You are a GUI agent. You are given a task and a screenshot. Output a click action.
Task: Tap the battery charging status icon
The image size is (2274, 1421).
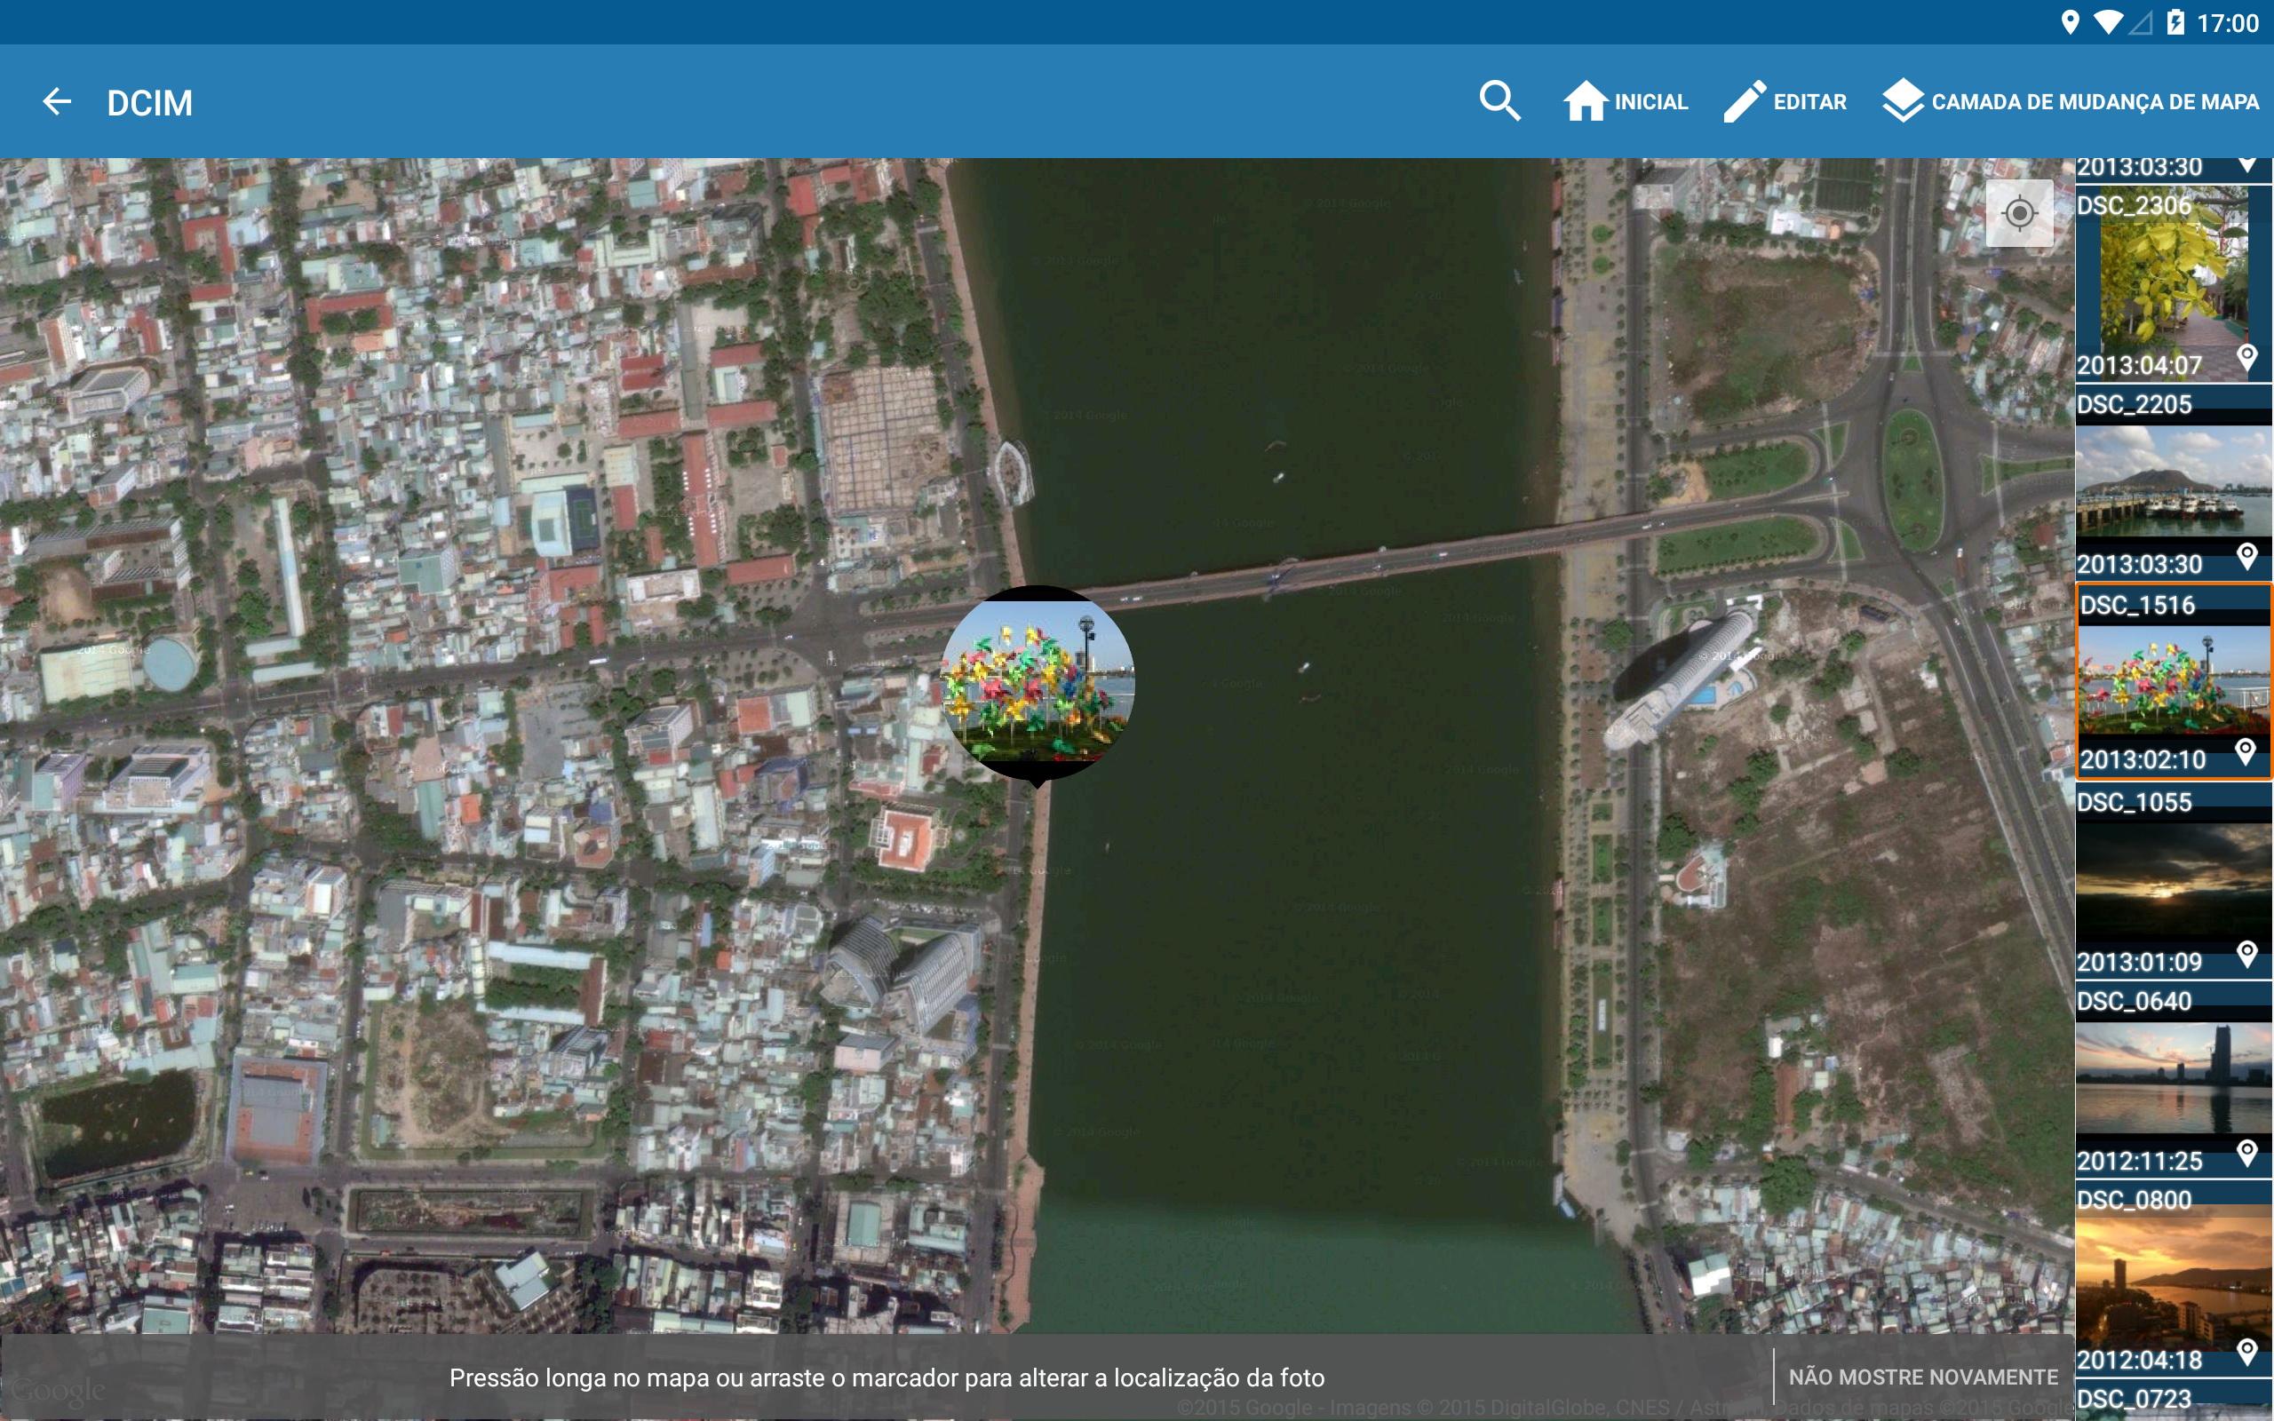point(2175,22)
